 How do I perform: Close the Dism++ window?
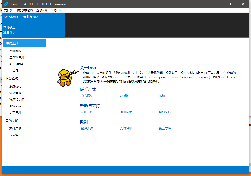[243, 4]
